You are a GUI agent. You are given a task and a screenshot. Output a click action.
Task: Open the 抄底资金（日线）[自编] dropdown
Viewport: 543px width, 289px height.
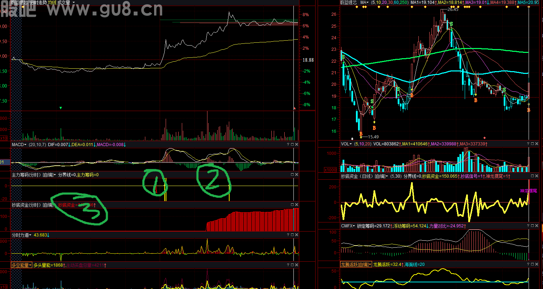(x=387, y=176)
